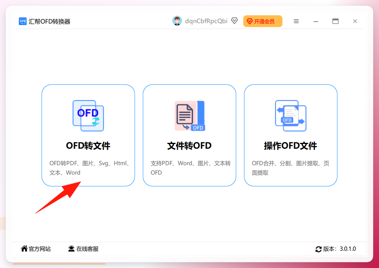Click the customer service headset icon
The height and width of the screenshot is (268, 379).
[x=71, y=249]
